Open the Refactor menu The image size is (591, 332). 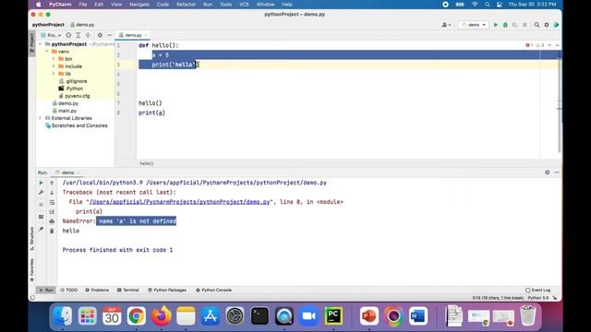(x=187, y=5)
